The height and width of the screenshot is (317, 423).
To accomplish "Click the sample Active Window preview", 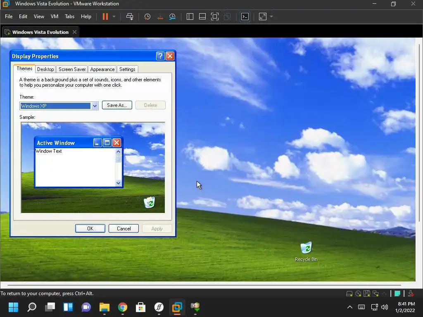I will 78,162.
